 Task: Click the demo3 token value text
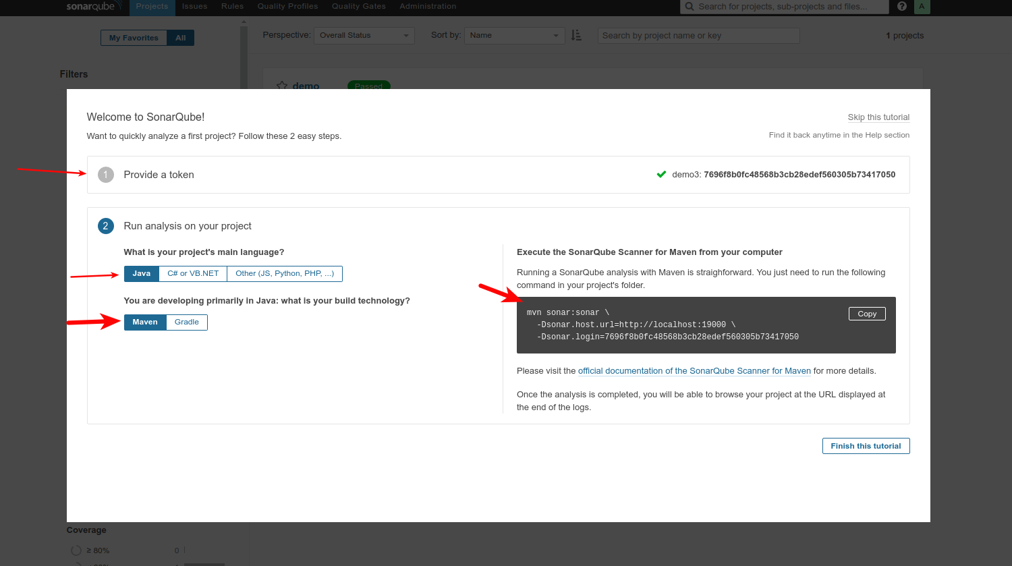tap(799, 175)
